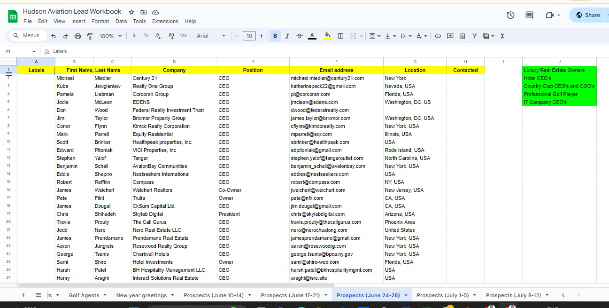Toggle strikethrough formatting
This screenshot has width=609, height=308.
coord(300,36)
